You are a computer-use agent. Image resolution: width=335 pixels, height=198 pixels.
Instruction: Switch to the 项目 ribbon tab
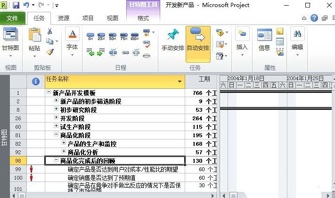coord(88,18)
